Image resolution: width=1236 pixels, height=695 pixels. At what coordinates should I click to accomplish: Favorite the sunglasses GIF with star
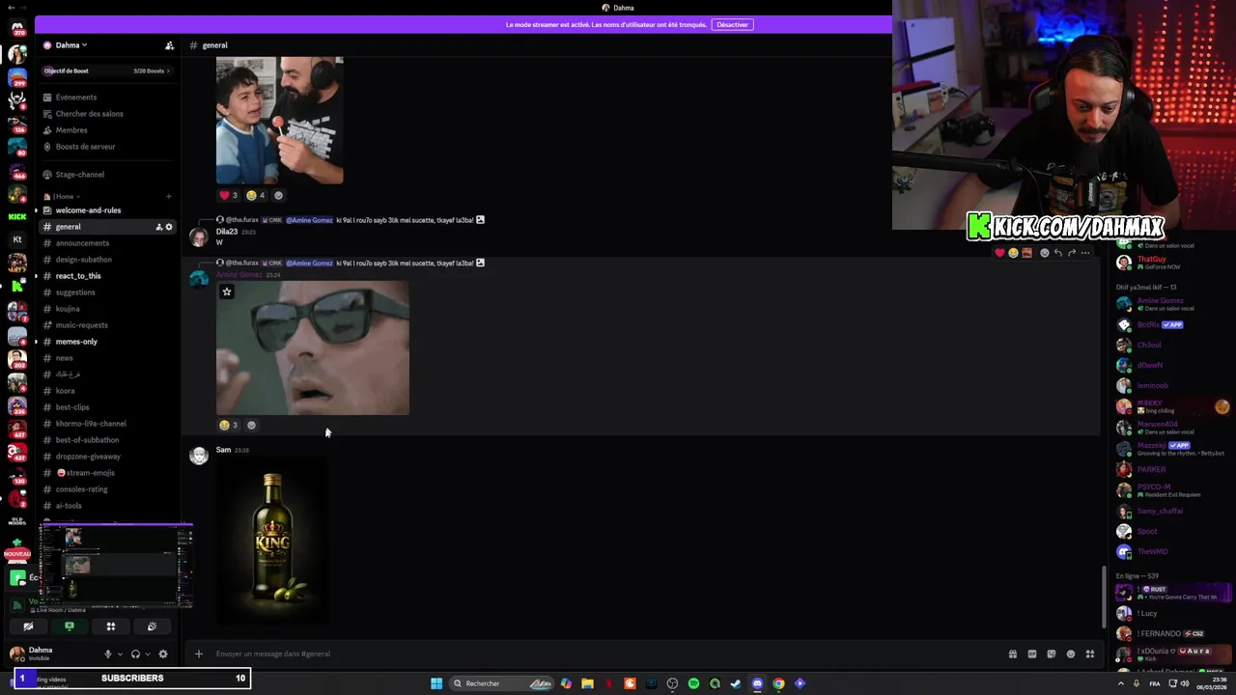click(227, 292)
